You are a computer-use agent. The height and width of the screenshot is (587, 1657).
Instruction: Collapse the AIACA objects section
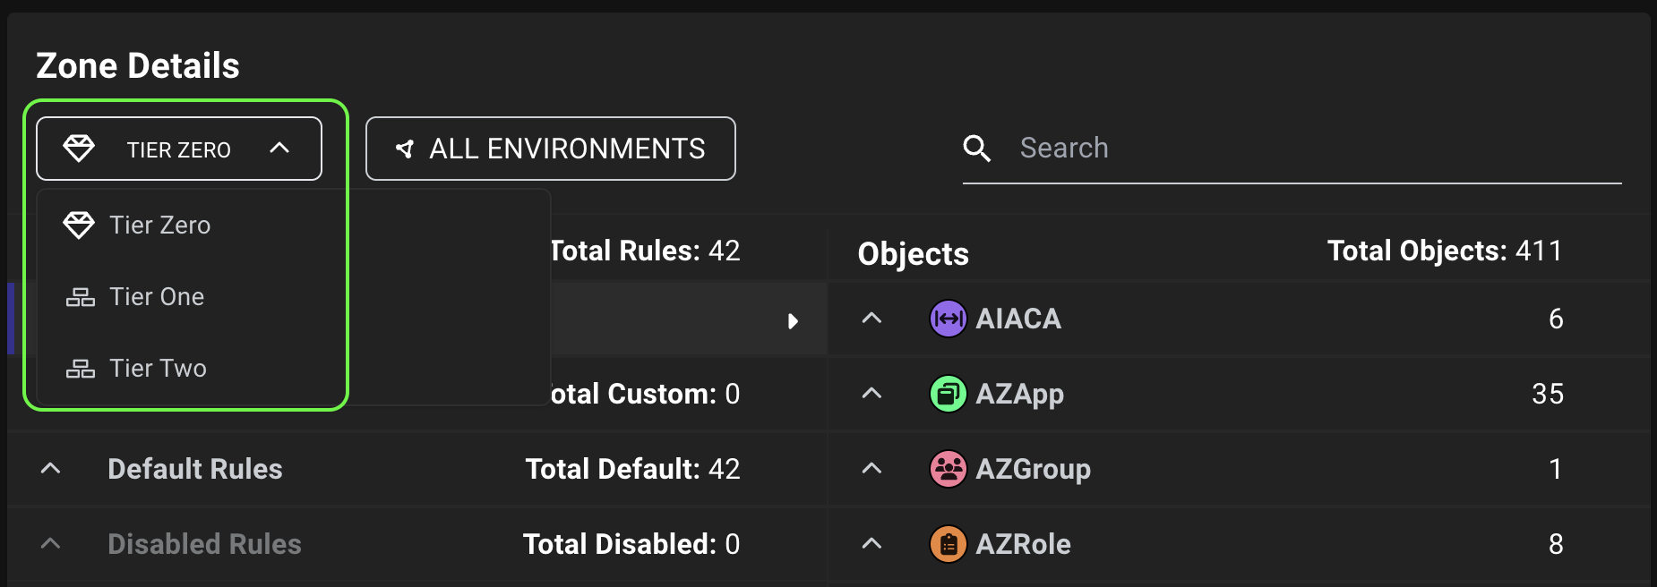pyautogui.click(x=870, y=319)
